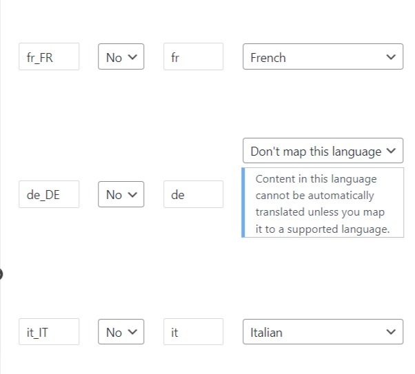415x374 pixels.
Task: Click the dark circle at left edge
Action: tap(1, 274)
